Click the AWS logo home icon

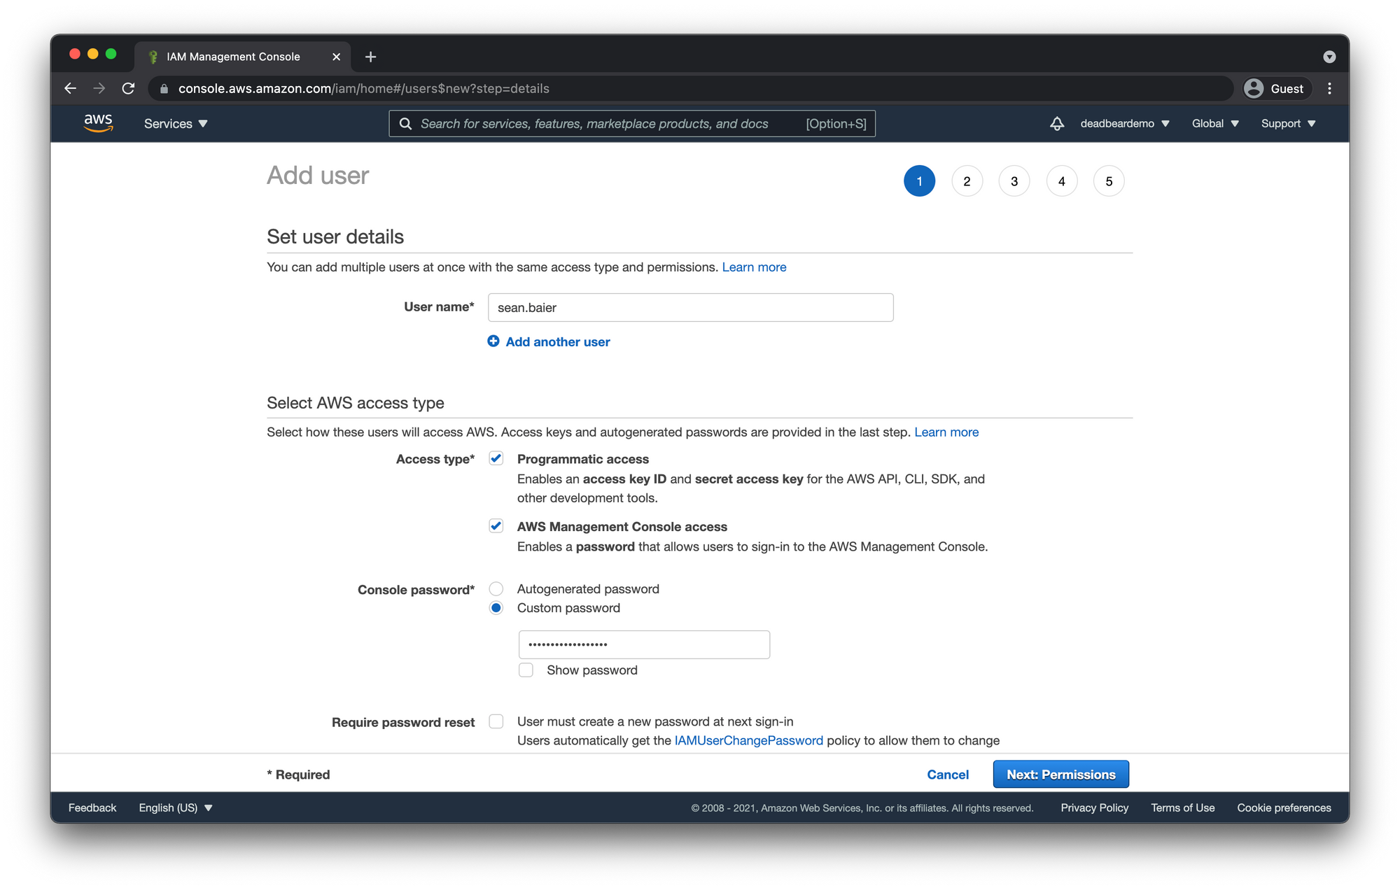[98, 122]
